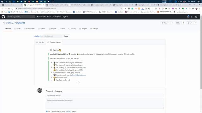Go to Marketplace in the header

tap(57, 17)
